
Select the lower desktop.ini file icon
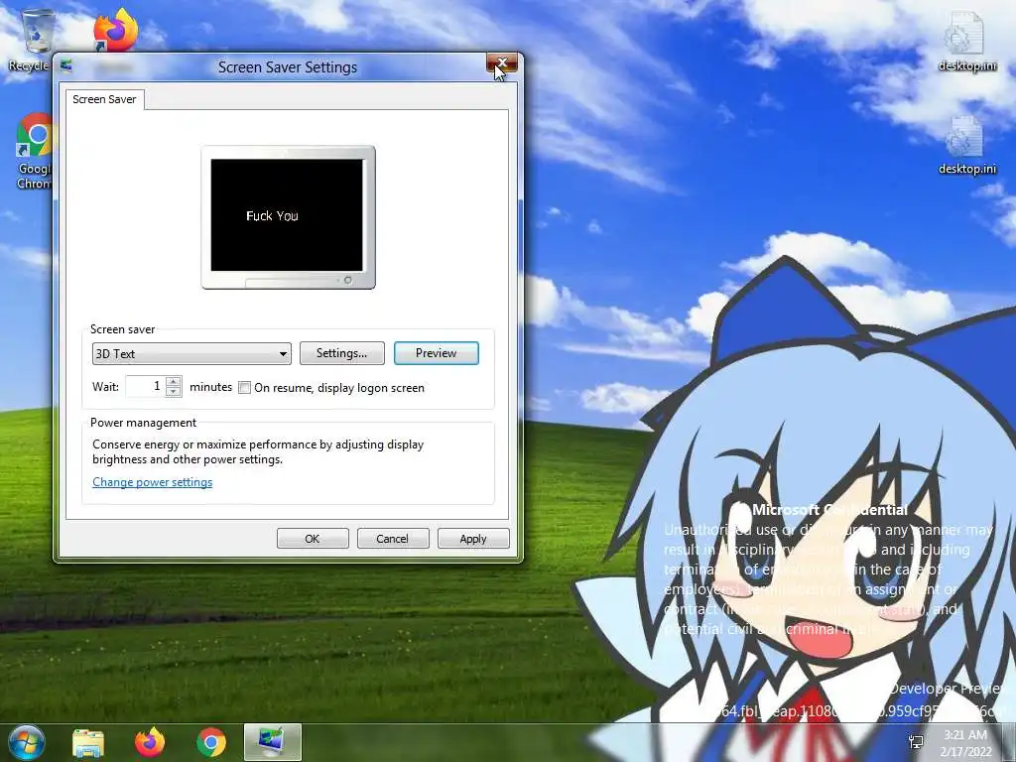966,145
